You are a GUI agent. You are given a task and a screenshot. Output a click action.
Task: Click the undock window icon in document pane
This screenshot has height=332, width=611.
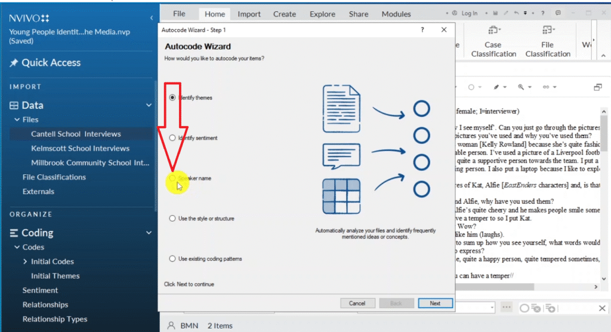pos(597,87)
